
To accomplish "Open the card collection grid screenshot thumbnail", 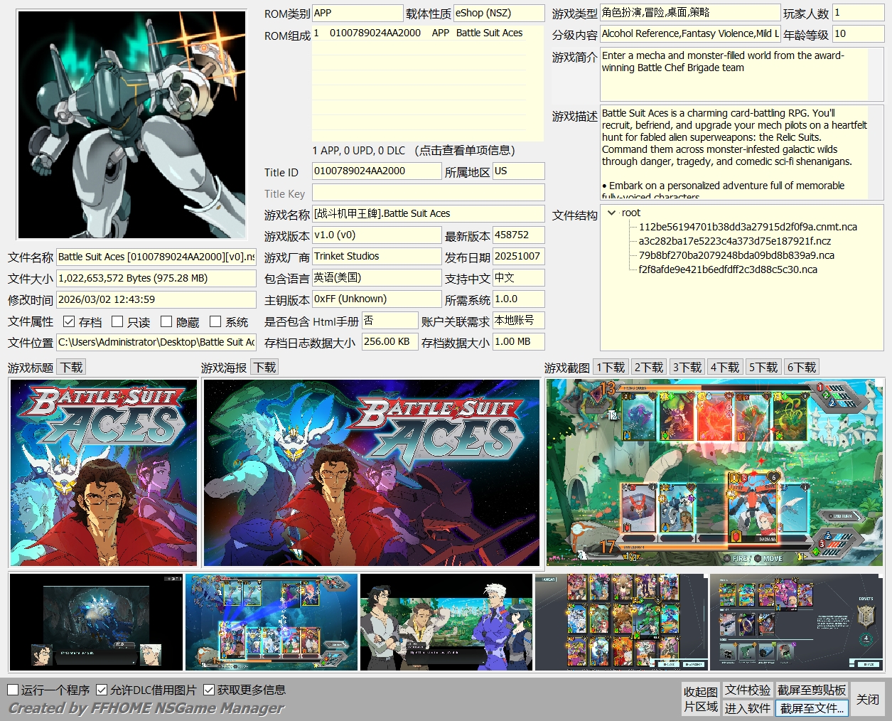I will tap(621, 622).
